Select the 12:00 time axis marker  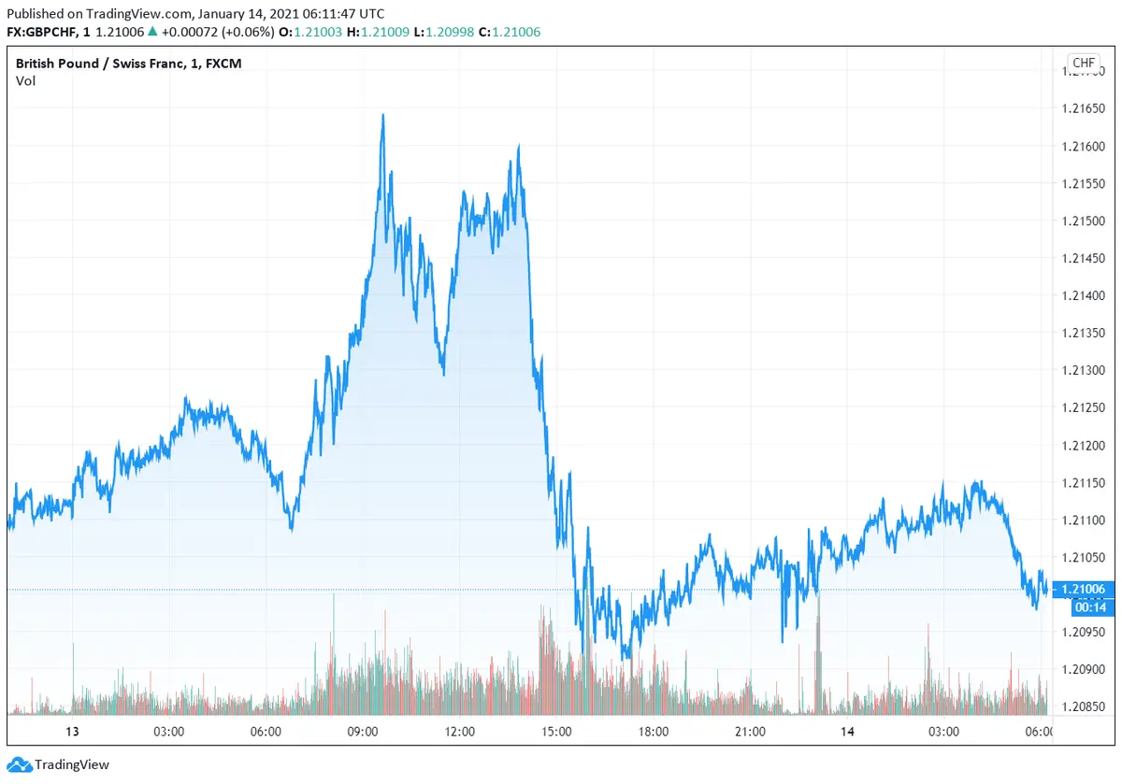pyautogui.click(x=460, y=731)
